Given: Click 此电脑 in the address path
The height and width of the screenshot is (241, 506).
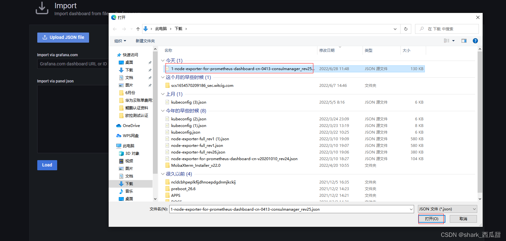Looking at the screenshot, I should point(161,29).
